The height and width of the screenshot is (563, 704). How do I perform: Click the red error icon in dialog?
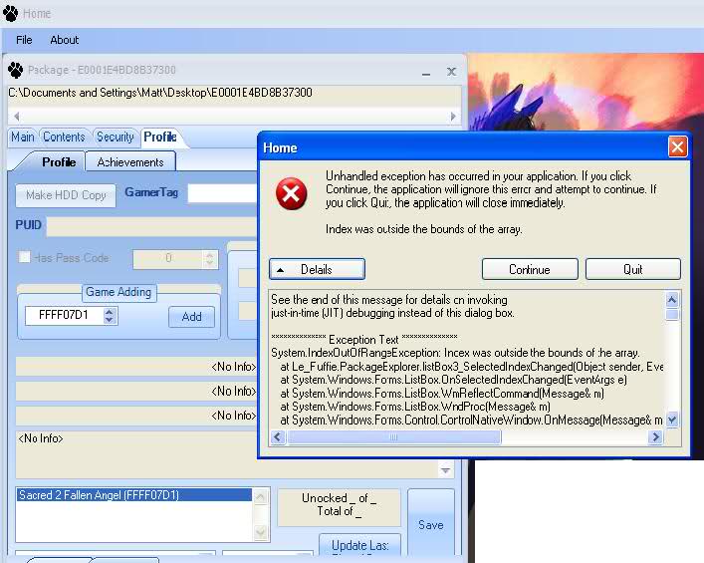click(292, 194)
